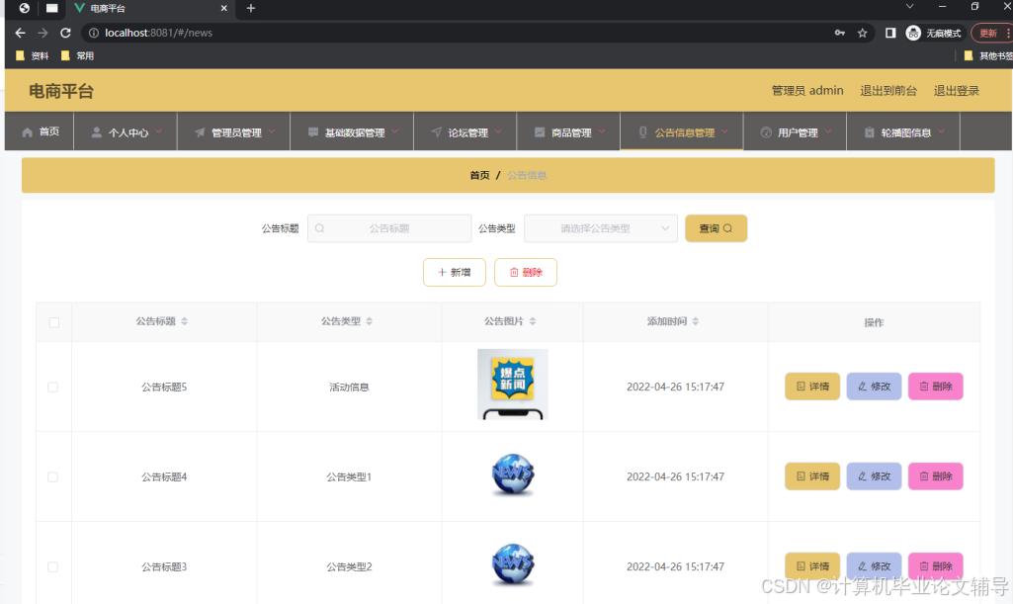
Task: Open the 首页 menu item
Action: (x=41, y=131)
